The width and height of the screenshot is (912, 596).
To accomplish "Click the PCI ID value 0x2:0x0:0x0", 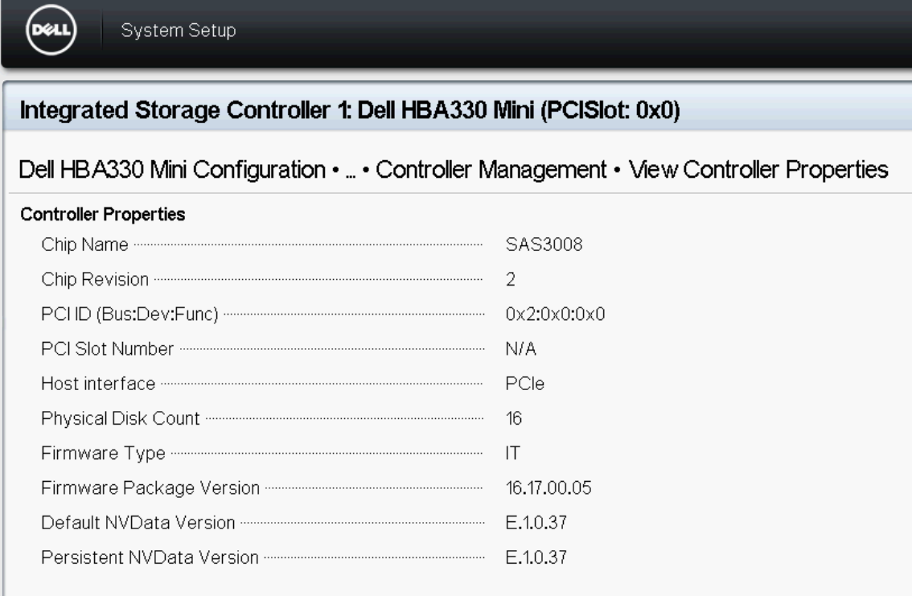I will point(555,314).
